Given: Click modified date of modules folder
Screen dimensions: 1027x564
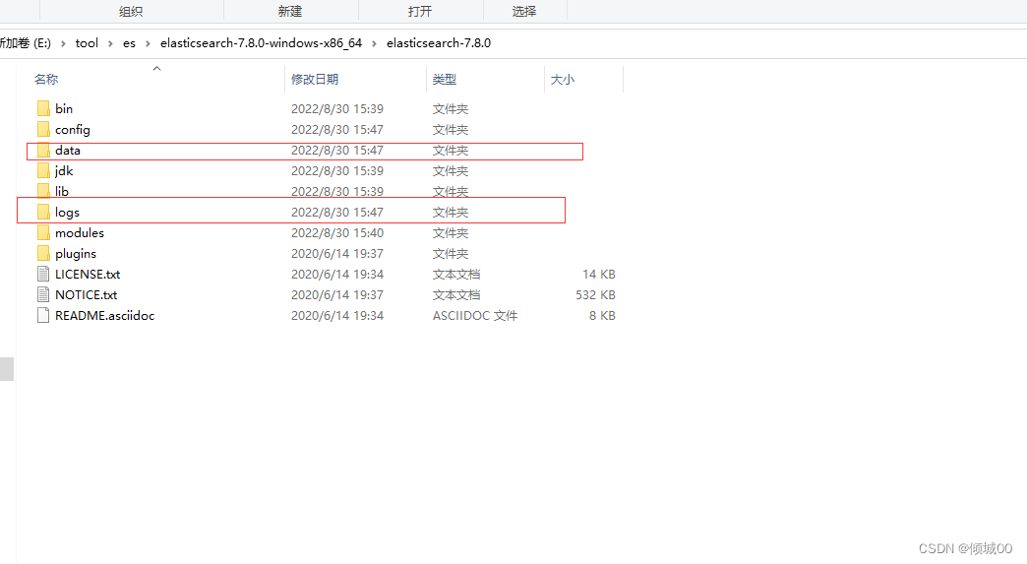Looking at the screenshot, I should pyautogui.click(x=337, y=232).
